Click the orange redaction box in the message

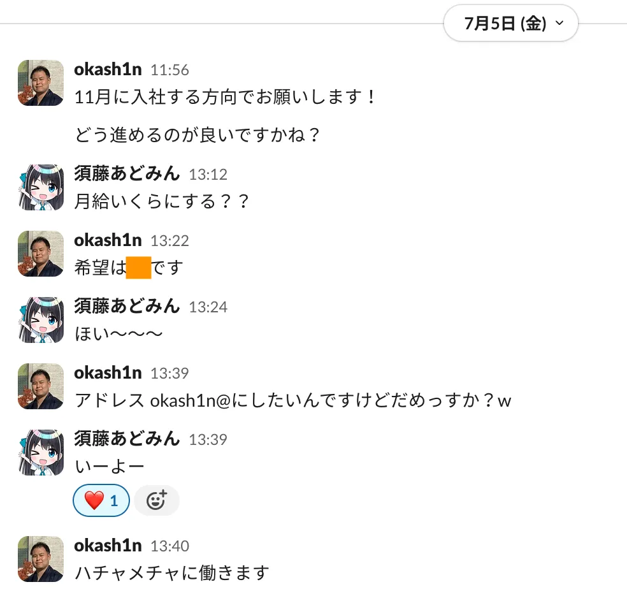click(138, 268)
